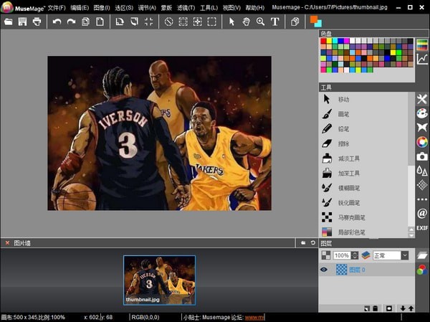
Task: Open the Musemage forum link
Action: pyautogui.click(x=255, y=317)
